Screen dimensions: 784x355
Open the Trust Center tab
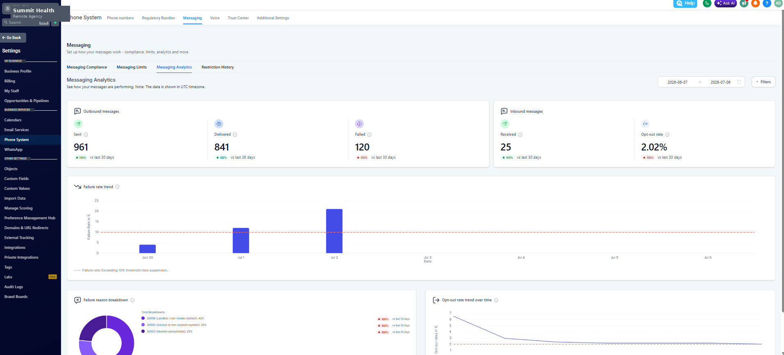click(x=238, y=18)
